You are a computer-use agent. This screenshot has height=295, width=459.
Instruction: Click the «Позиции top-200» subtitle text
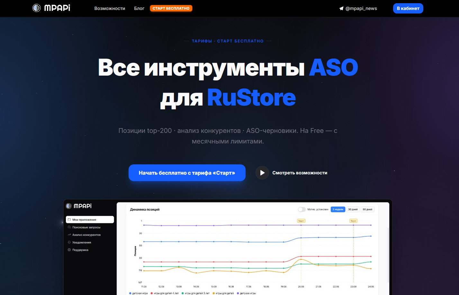[x=145, y=131]
